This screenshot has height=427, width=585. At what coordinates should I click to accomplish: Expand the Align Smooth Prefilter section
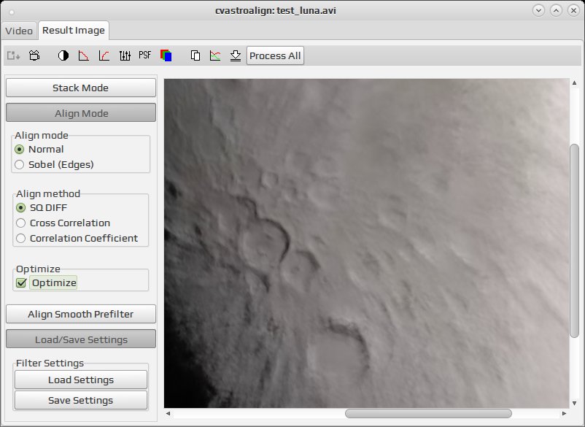81,314
